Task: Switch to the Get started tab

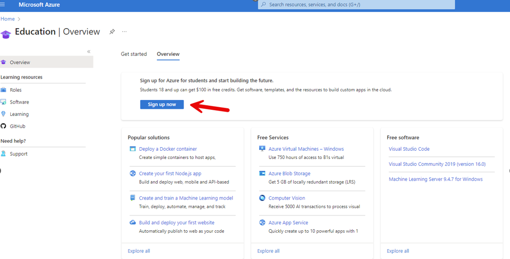Action: click(x=134, y=54)
